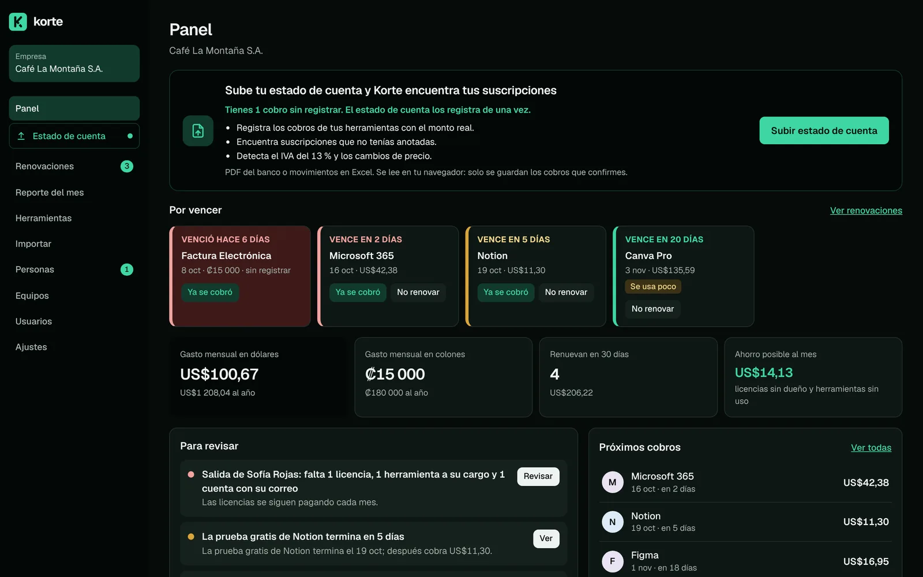Image resolution: width=923 pixels, height=577 pixels.
Task: Follow the Ver todas link
Action: [871, 448]
